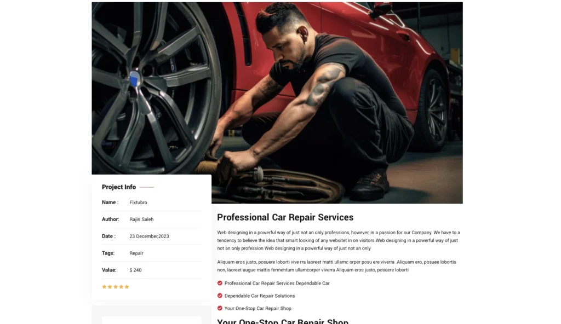Screen dimensions: 561x324
Task: Click check icon beside Dependable Car Repair Solutions
Action: coord(220,296)
